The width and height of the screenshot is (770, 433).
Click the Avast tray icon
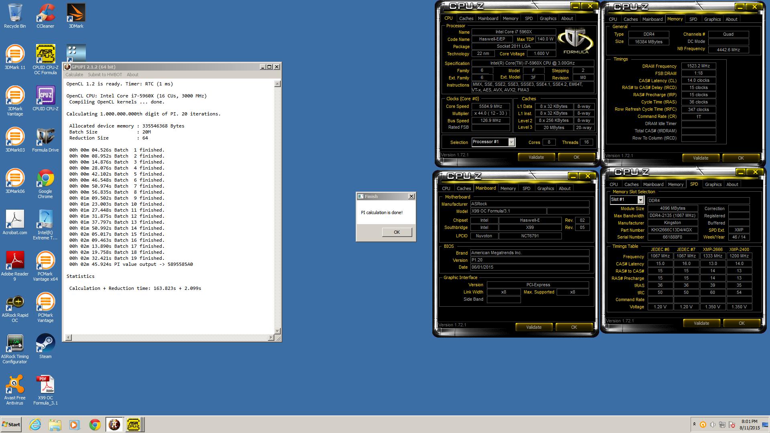(x=703, y=425)
